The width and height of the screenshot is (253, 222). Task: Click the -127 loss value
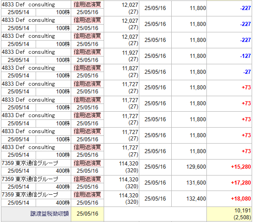(x=245, y=56)
